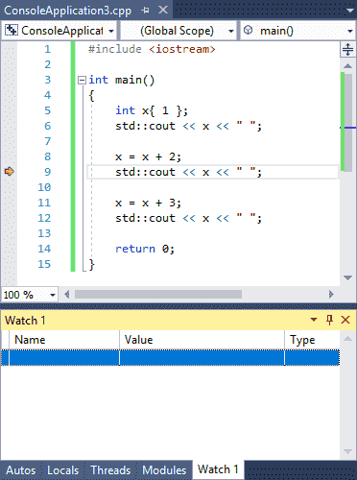The width and height of the screenshot is (357, 480).
Task: Open the ConsoleApplicat project dropdown
Action: 59,31
